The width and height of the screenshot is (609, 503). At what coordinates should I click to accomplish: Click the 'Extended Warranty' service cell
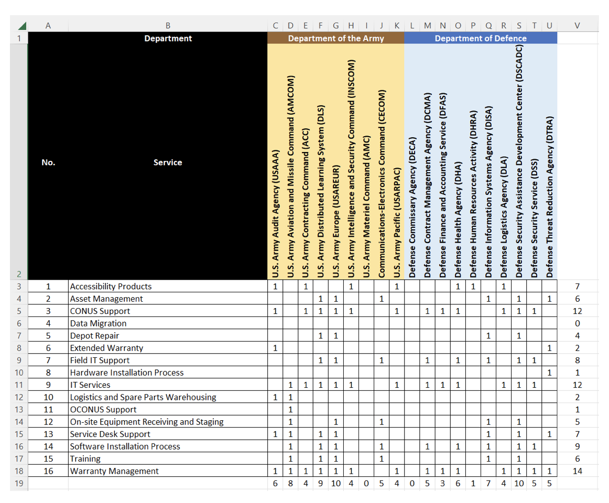168,348
